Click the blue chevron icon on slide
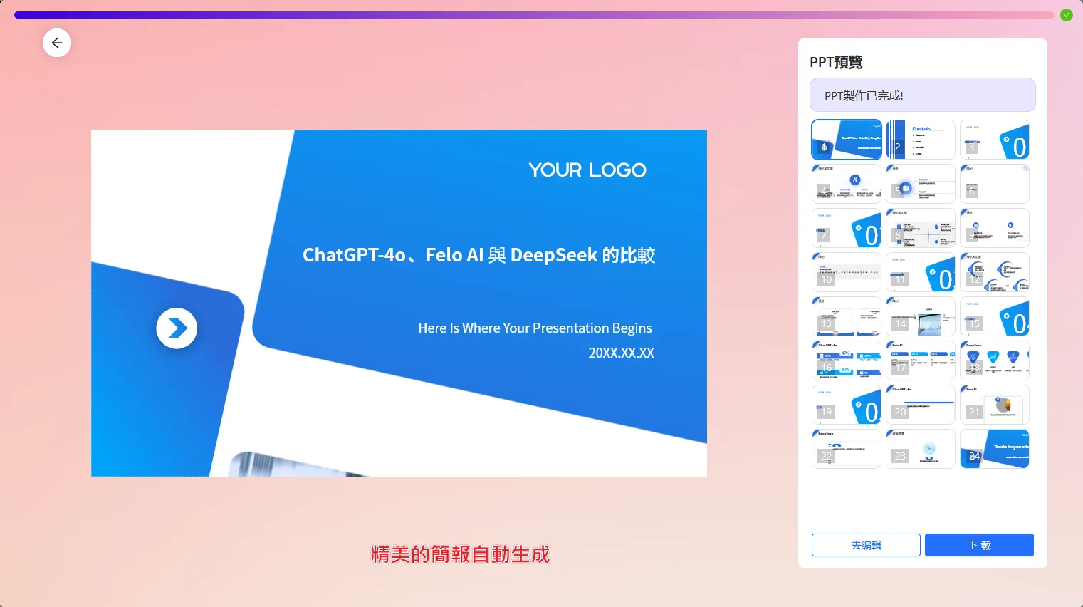 pyautogui.click(x=177, y=328)
